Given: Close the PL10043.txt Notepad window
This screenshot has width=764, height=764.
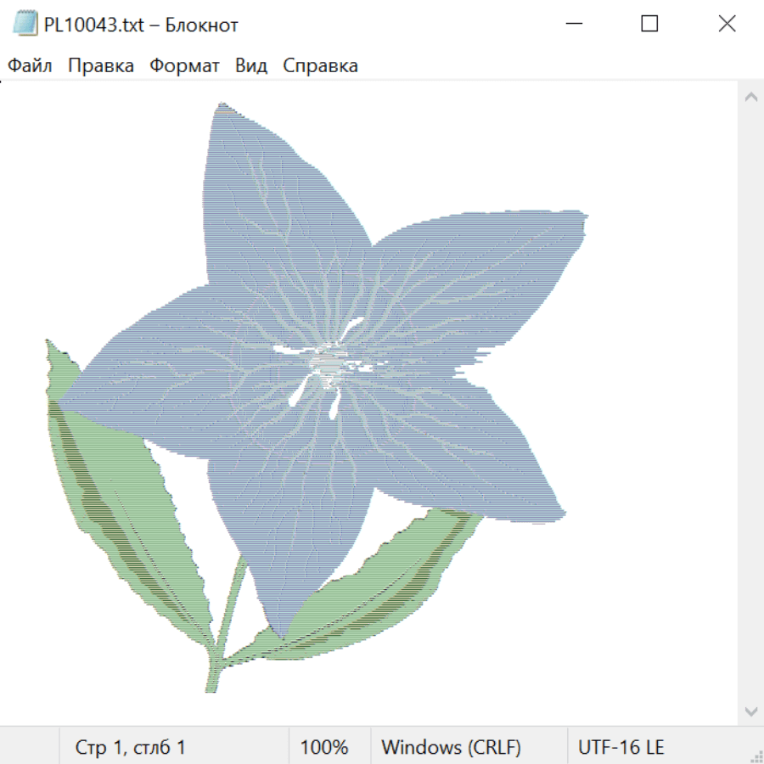Looking at the screenshot, I should (727, 25).
